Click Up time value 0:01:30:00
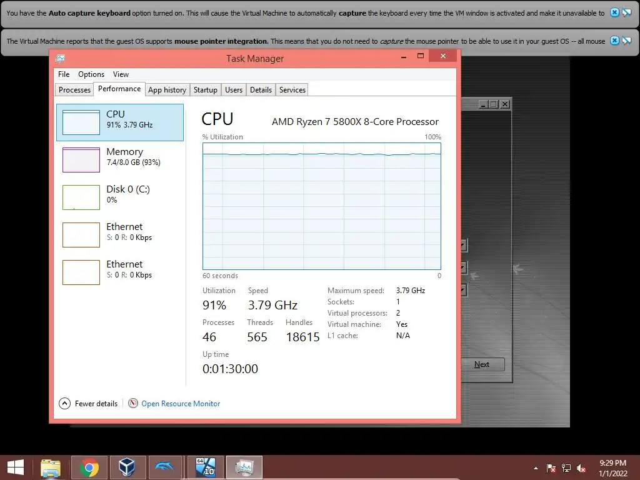The image size is (640, 480). (x=230, y=369)
